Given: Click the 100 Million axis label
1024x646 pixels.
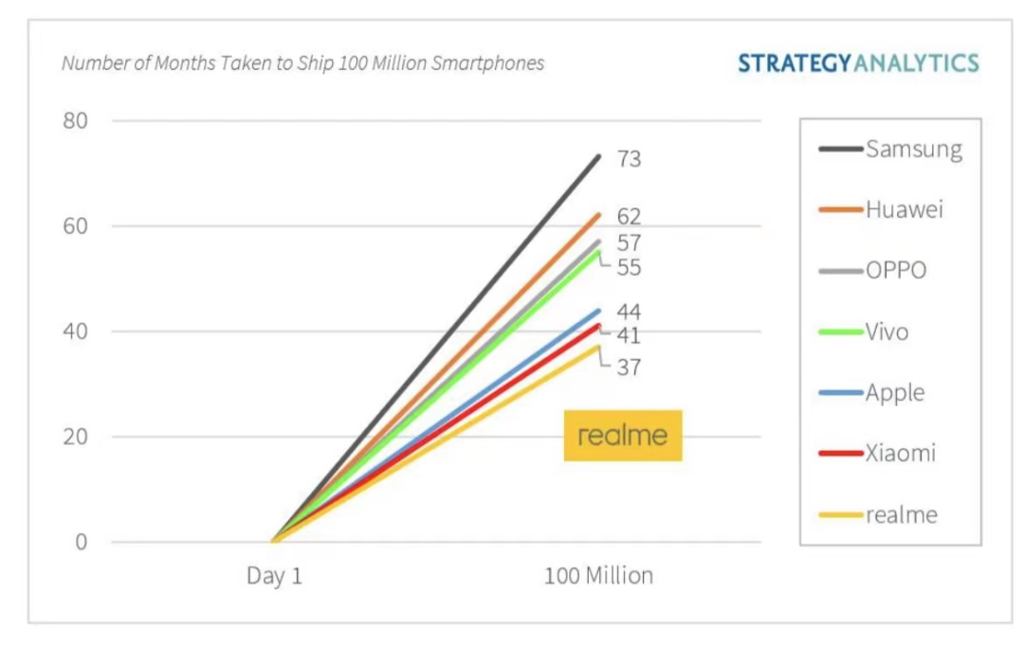Looking at the screenshot, I should coord(598,576).
